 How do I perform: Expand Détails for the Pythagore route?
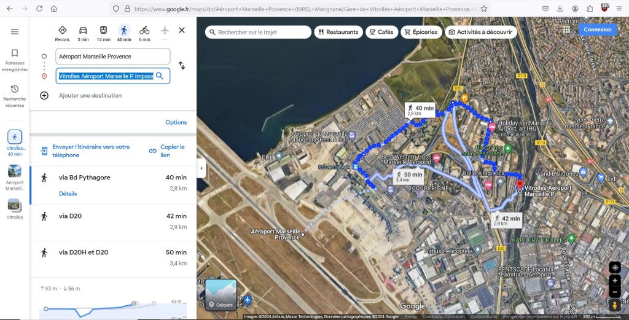tap(68, 193)
